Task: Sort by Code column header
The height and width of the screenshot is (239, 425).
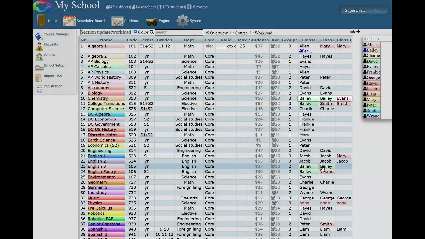Action: tap(132, 40)
